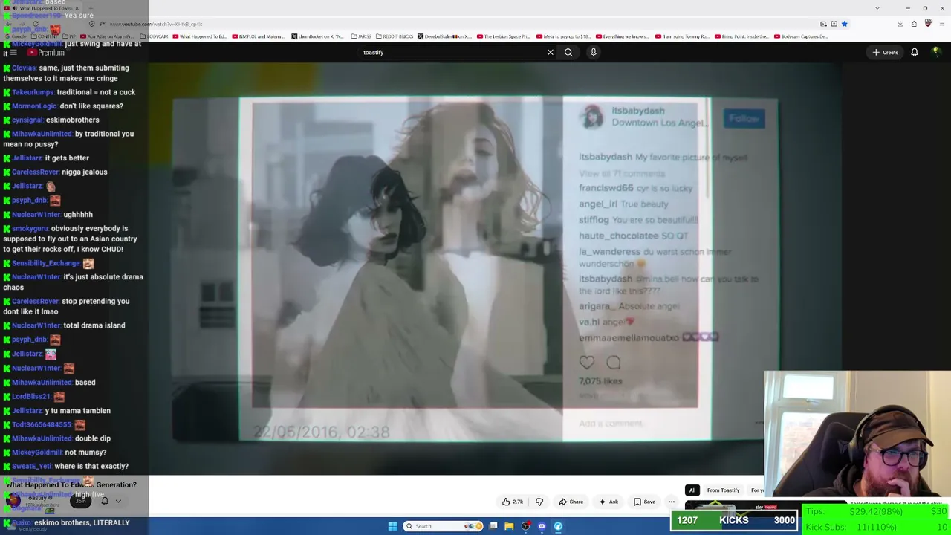Click the browser address bar URL

[x=156, y=24]
